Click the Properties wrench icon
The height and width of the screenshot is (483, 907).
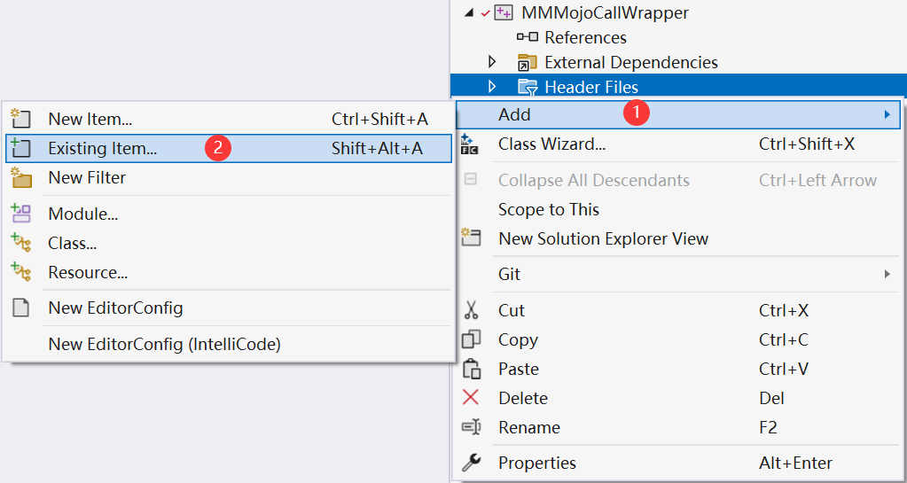tap(471, 463)
